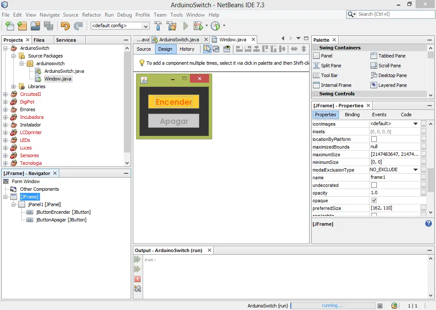This screenshot has width=436, height=310.
Task: Click the New Project toolbar icon
Action: [23, 26]
